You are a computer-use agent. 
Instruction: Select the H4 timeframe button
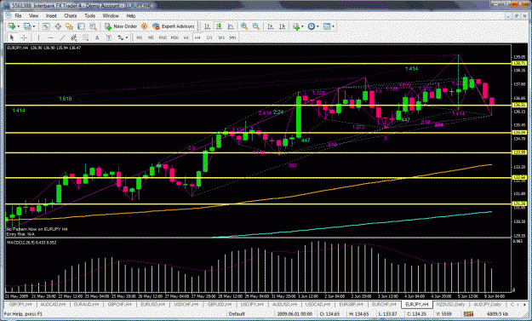(x=197, y=37)
